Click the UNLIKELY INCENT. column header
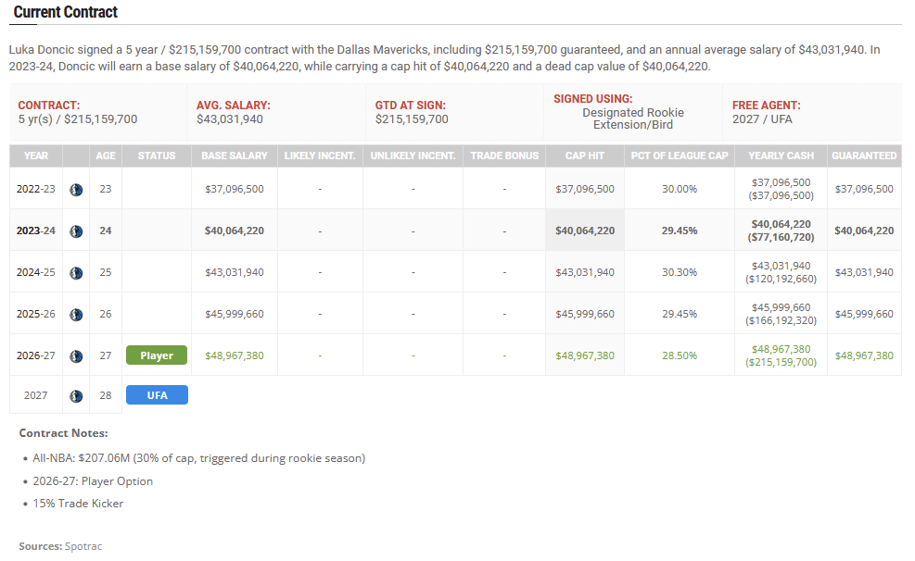Viewport: 915px width, 561px height. point(413,156)
